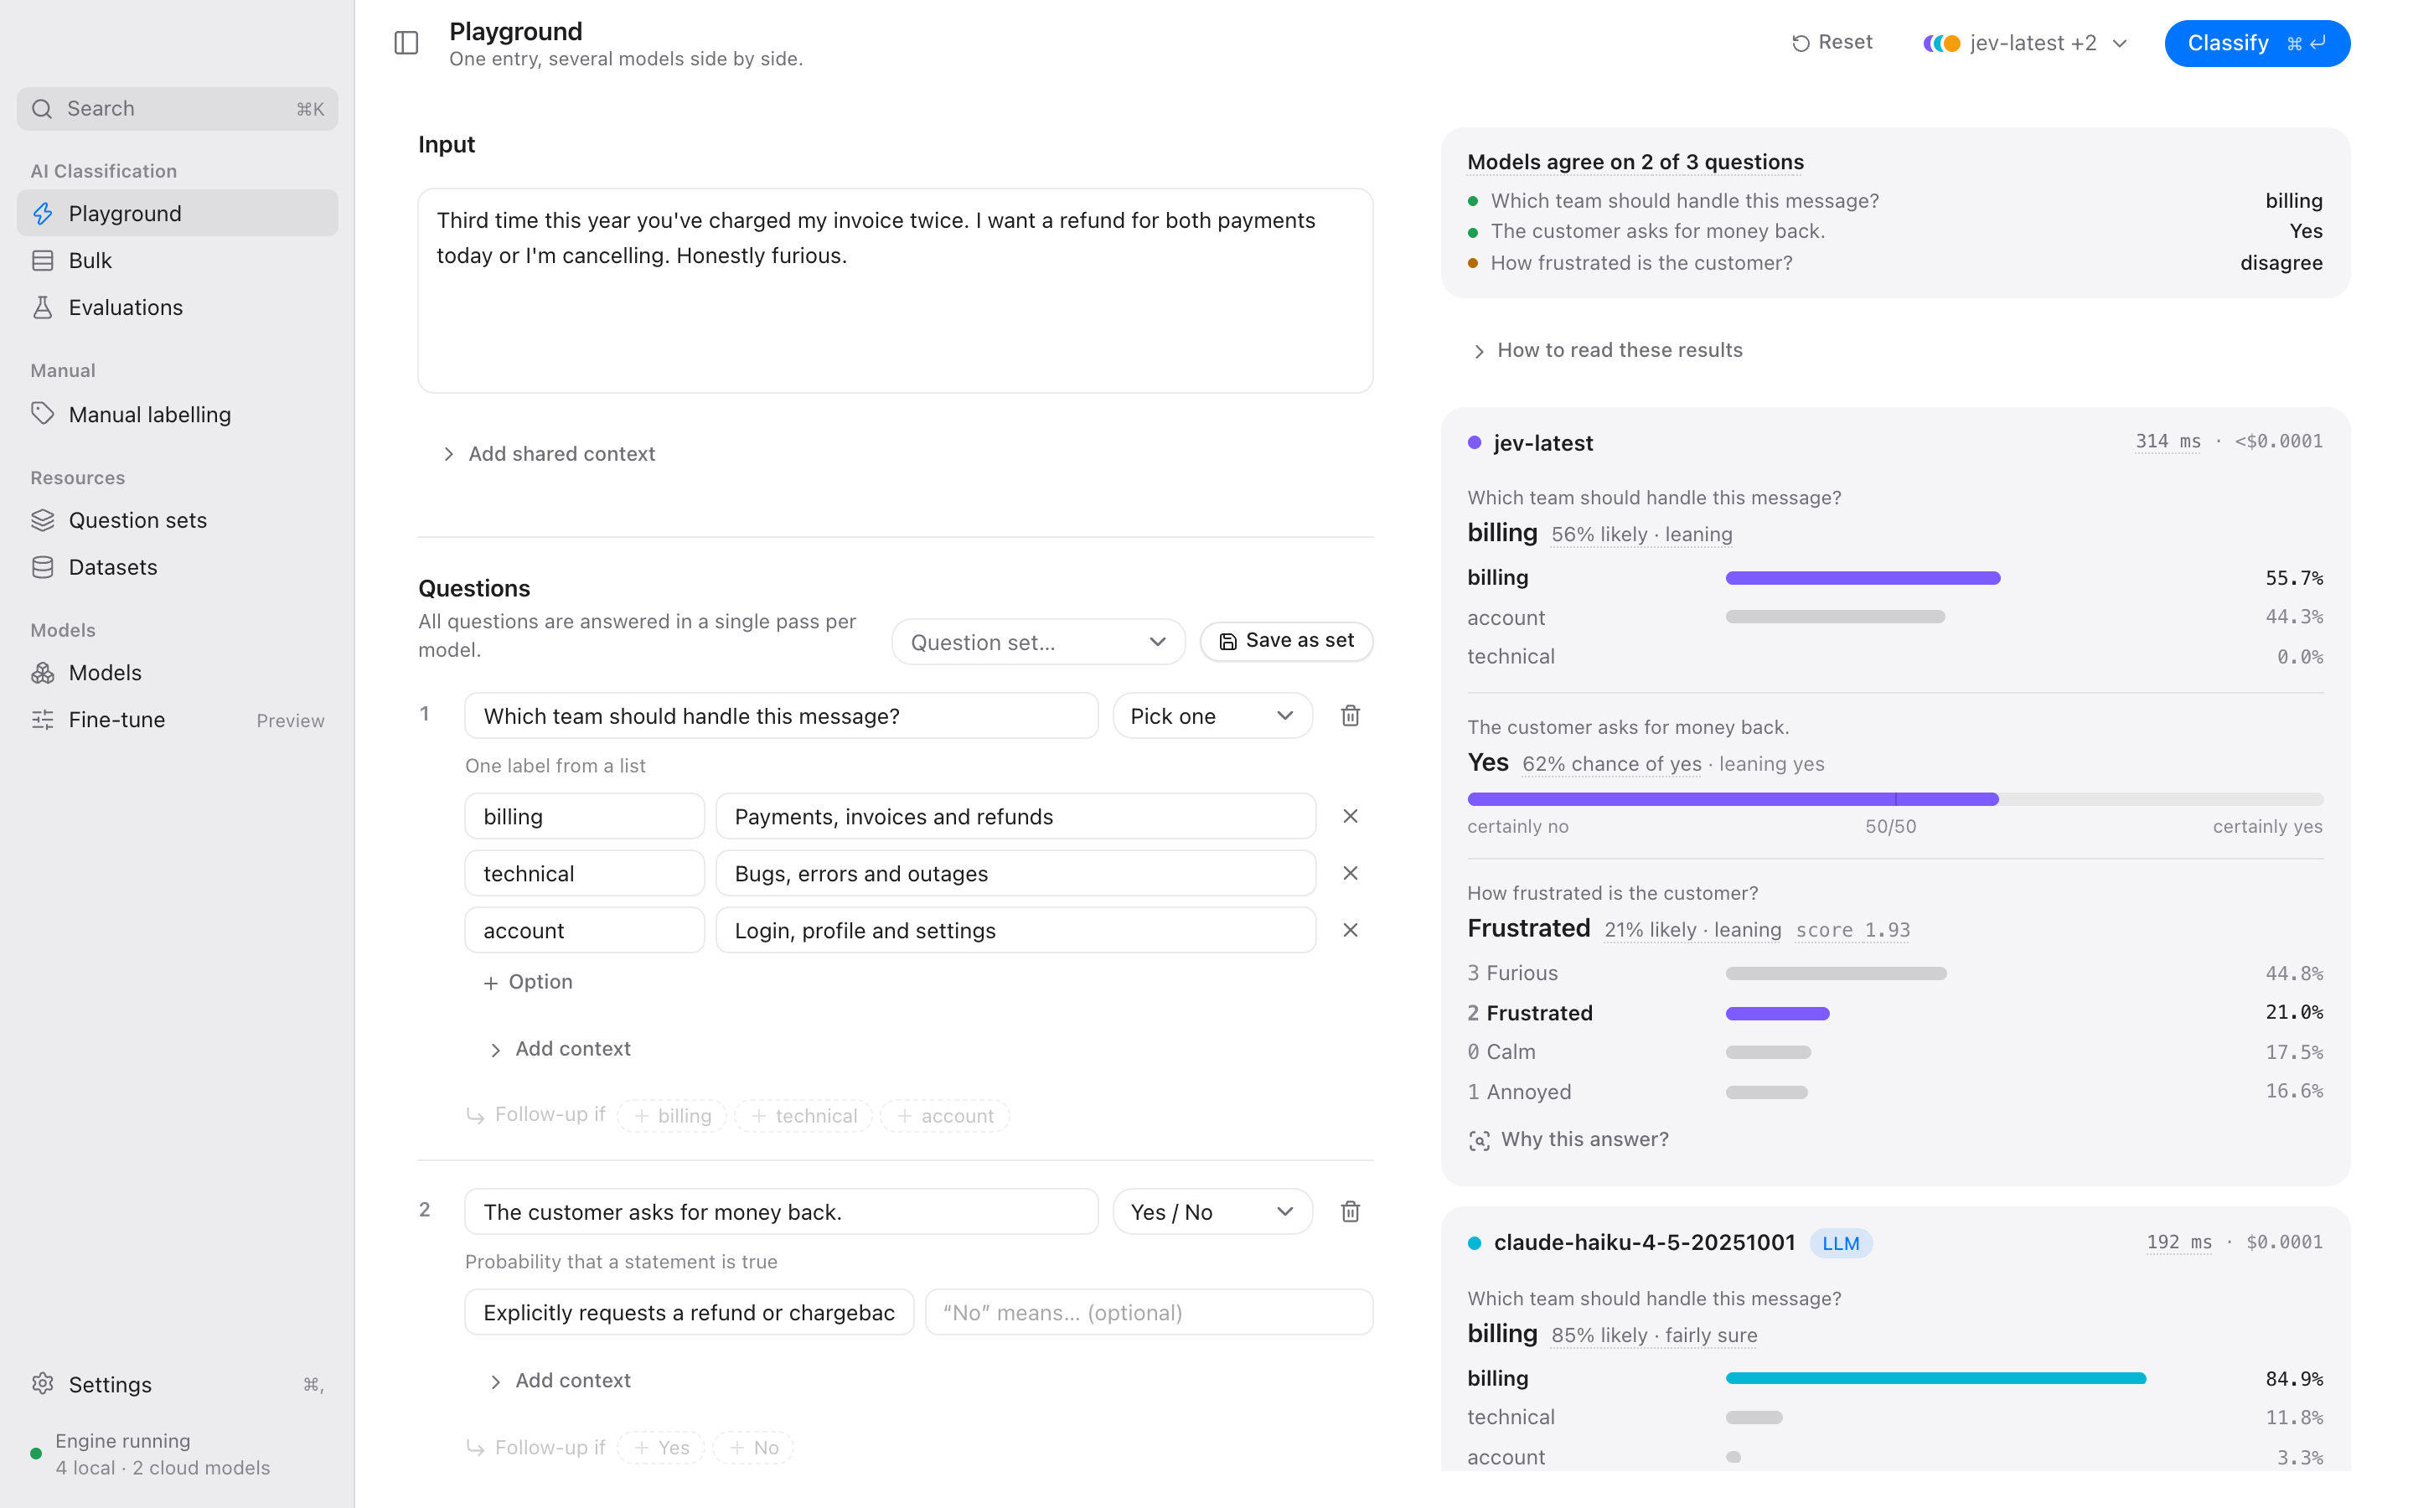Add follow-up if billing chip

(672, 1115)
